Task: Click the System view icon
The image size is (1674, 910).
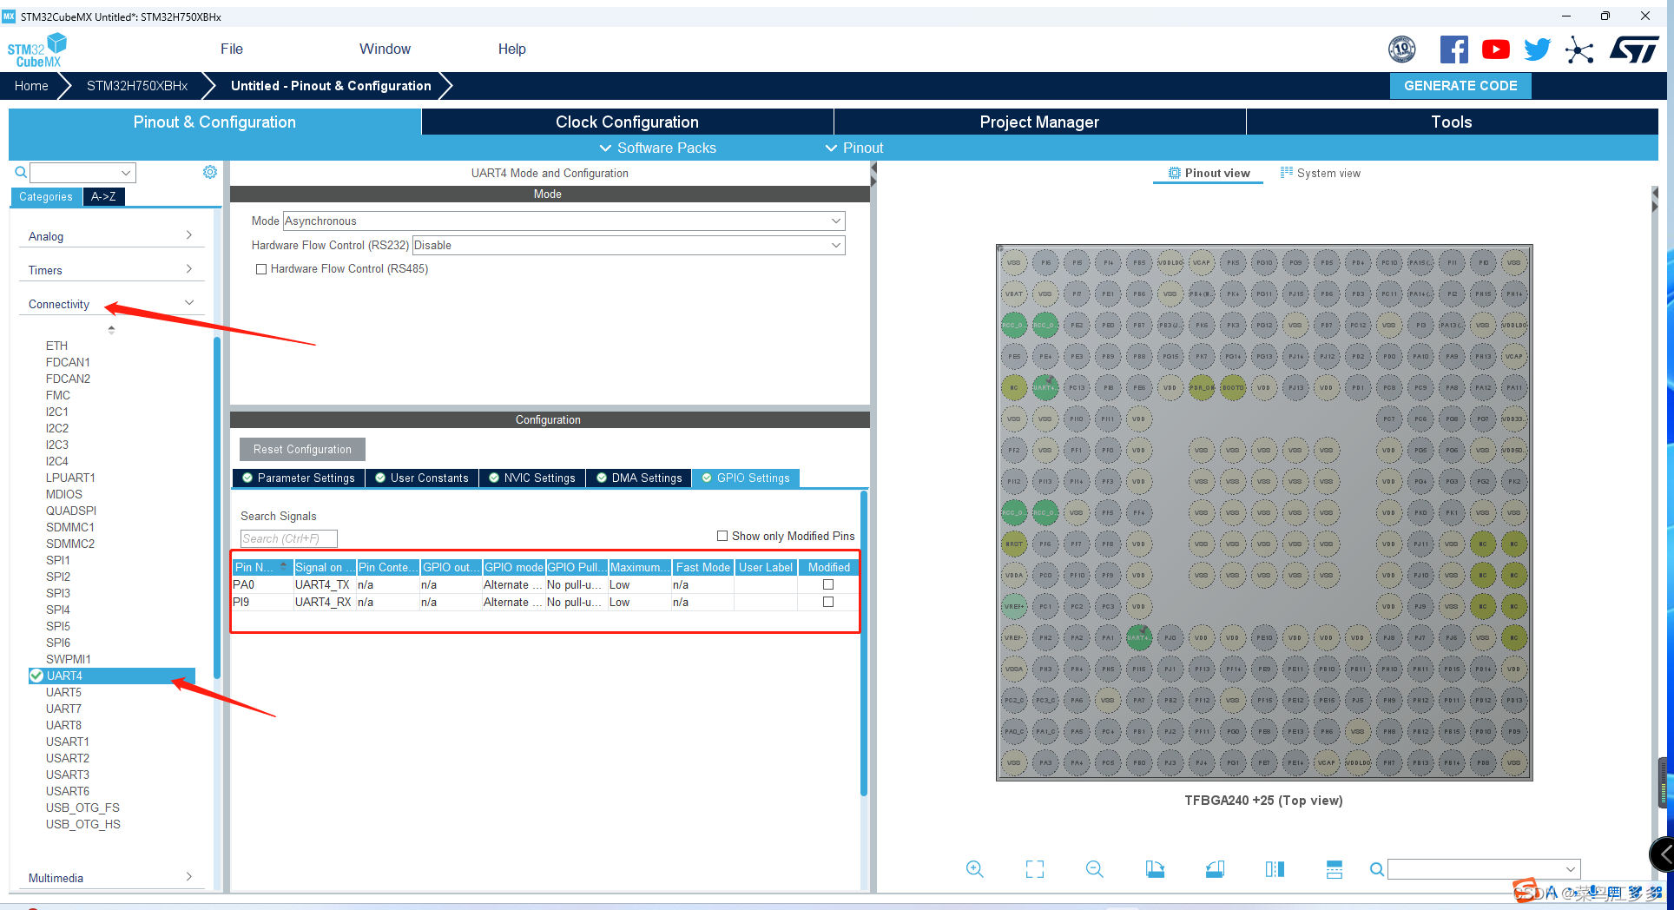Action: 1287,173
